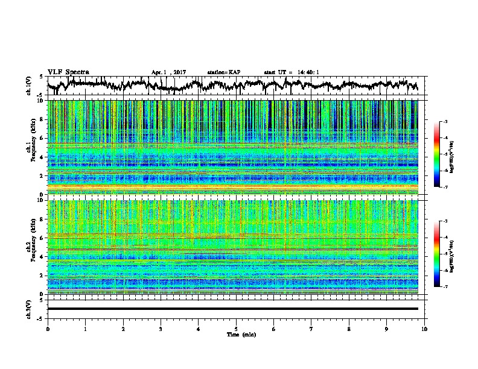Click the "start UT = 14:40: 1" text
The image size is (478, 369).
[292, 72]
